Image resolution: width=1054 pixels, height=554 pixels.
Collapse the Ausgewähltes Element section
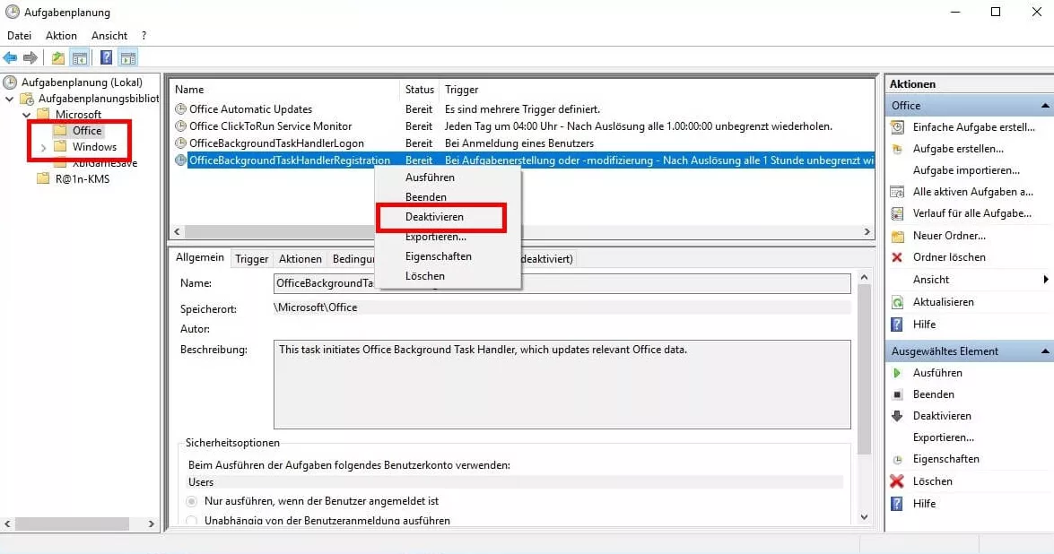click(1045, 351)
